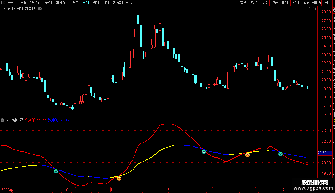
Task: Open the 多股 multi-stock view
Action: point(264,3)
